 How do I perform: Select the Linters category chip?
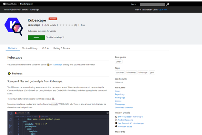pyautogui.click(x=119, y=62)
